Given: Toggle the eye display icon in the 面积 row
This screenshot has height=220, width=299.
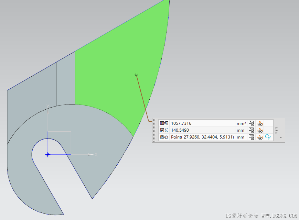Looking at the screenshot, I should [260, 123].
